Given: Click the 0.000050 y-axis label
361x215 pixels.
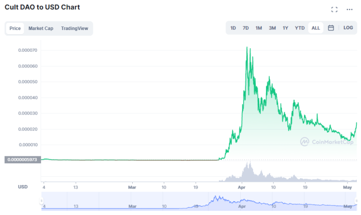Looking at the screenshot, I should pos(27,82).
